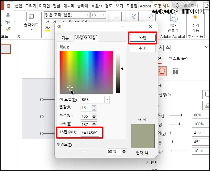Click the paragraph alignment icon
This screenshot has width=210, height=171.
(x=117, y=16)
